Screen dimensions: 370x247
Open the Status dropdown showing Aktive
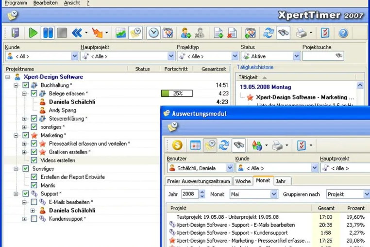296,56
